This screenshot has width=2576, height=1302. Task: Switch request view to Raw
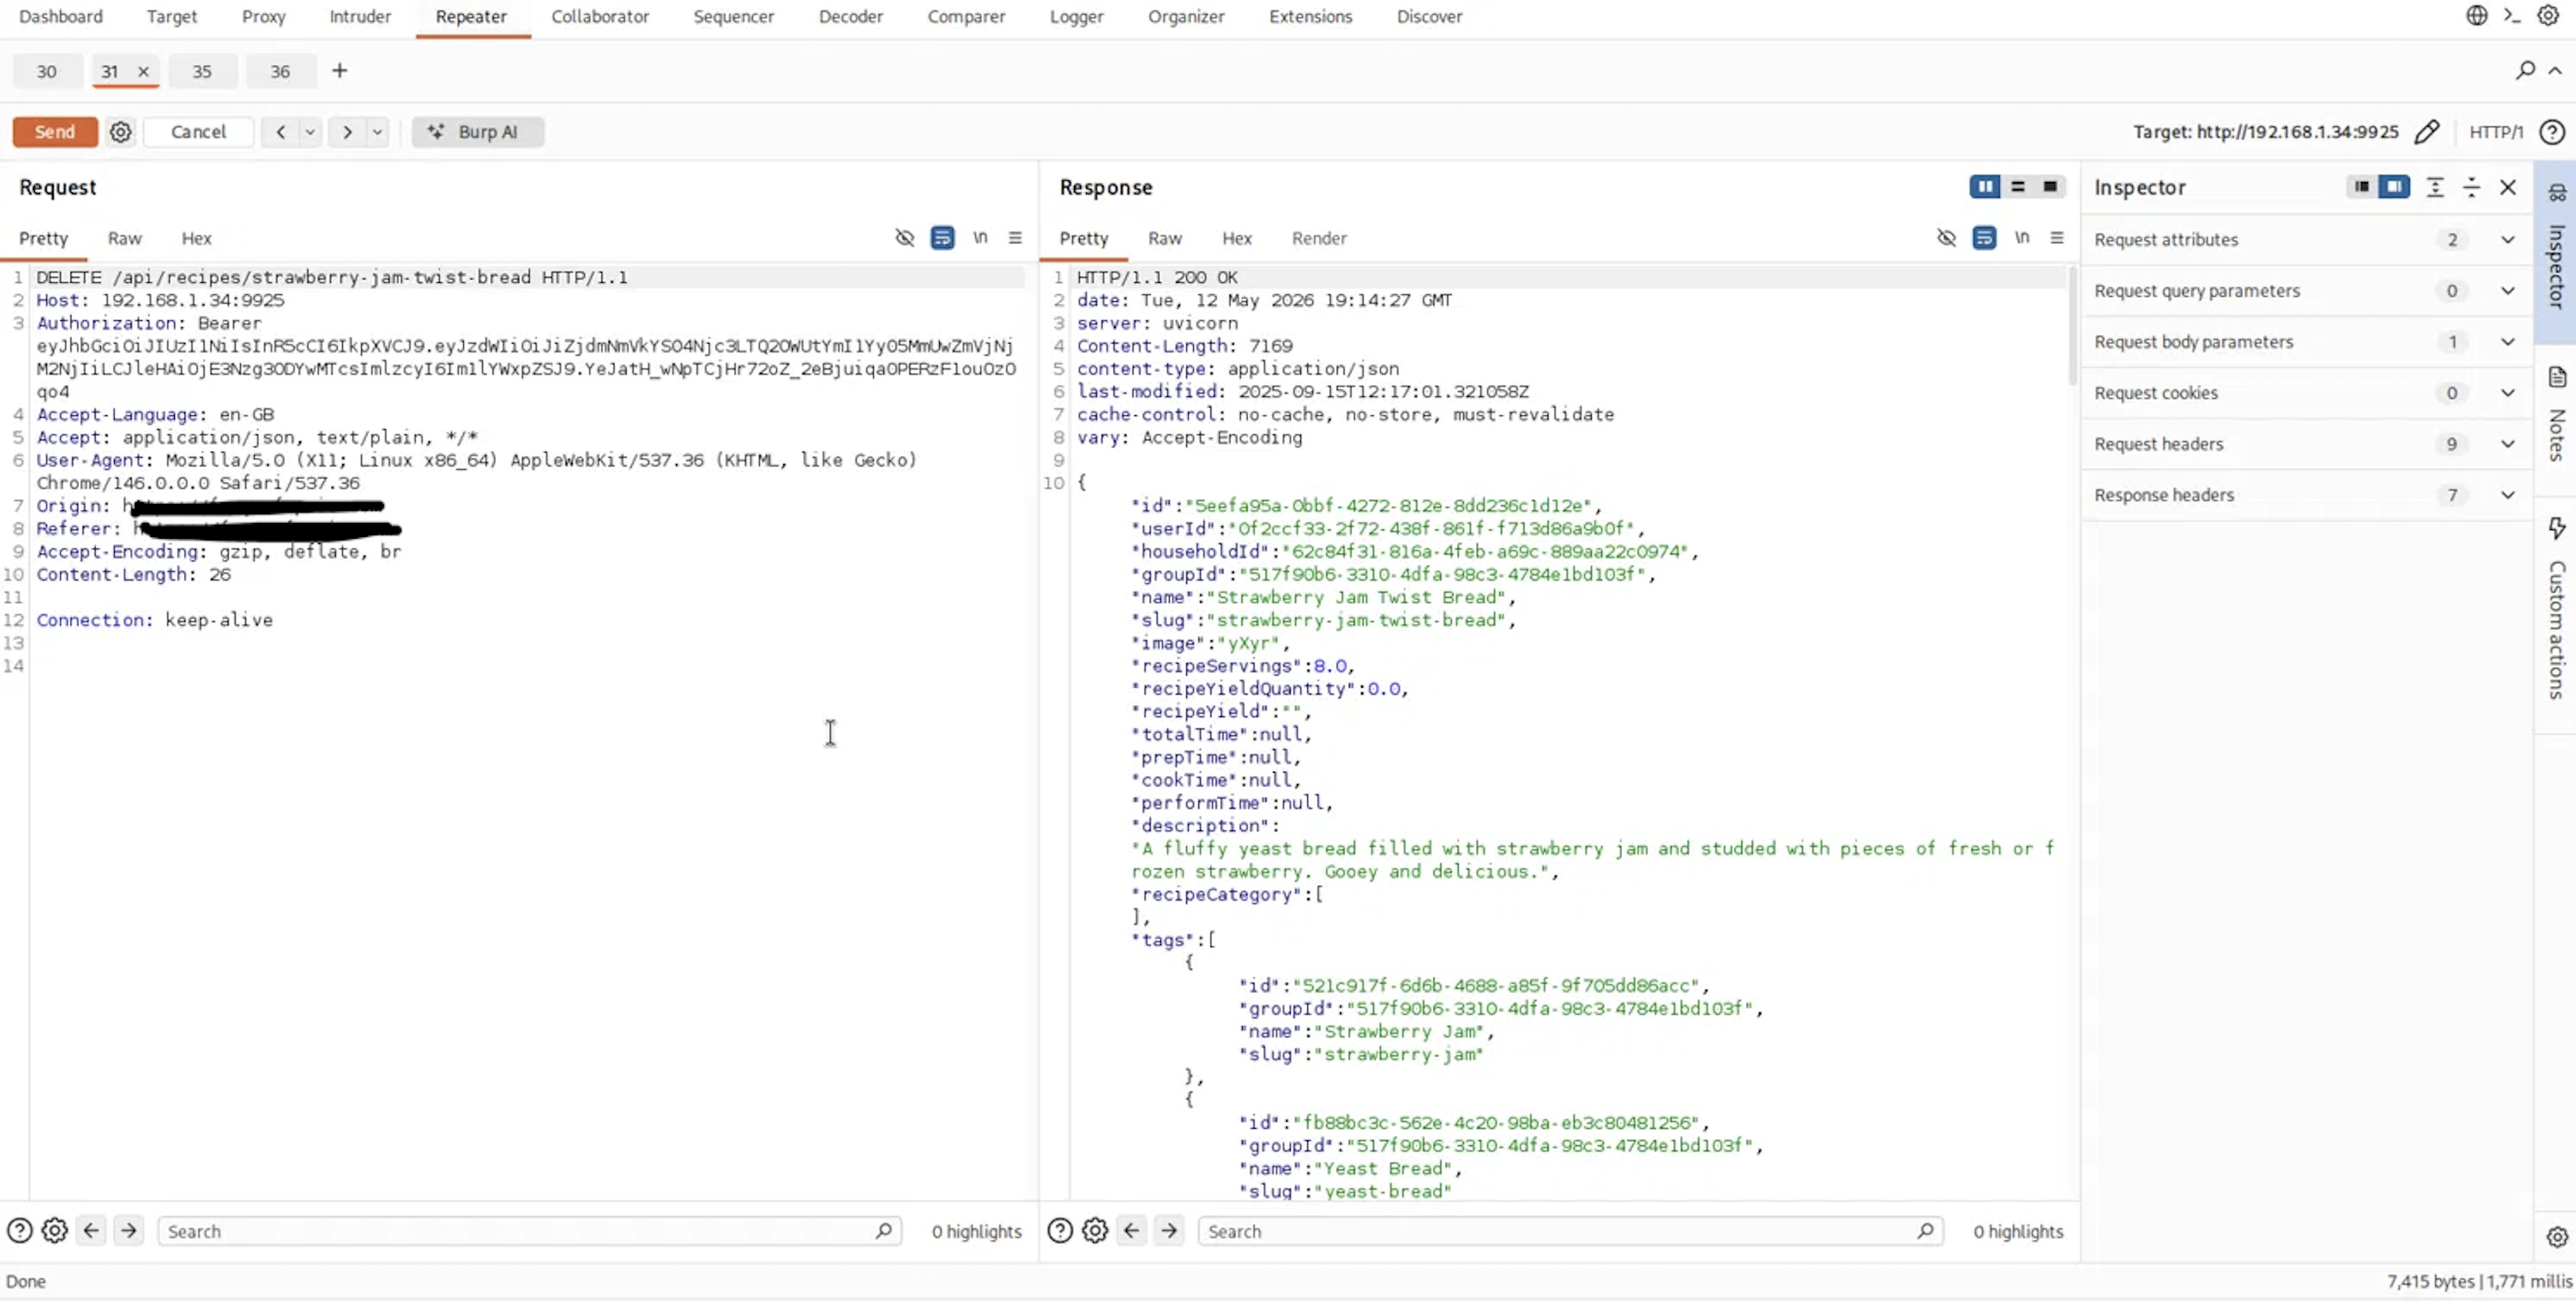(x=125, y=238)
